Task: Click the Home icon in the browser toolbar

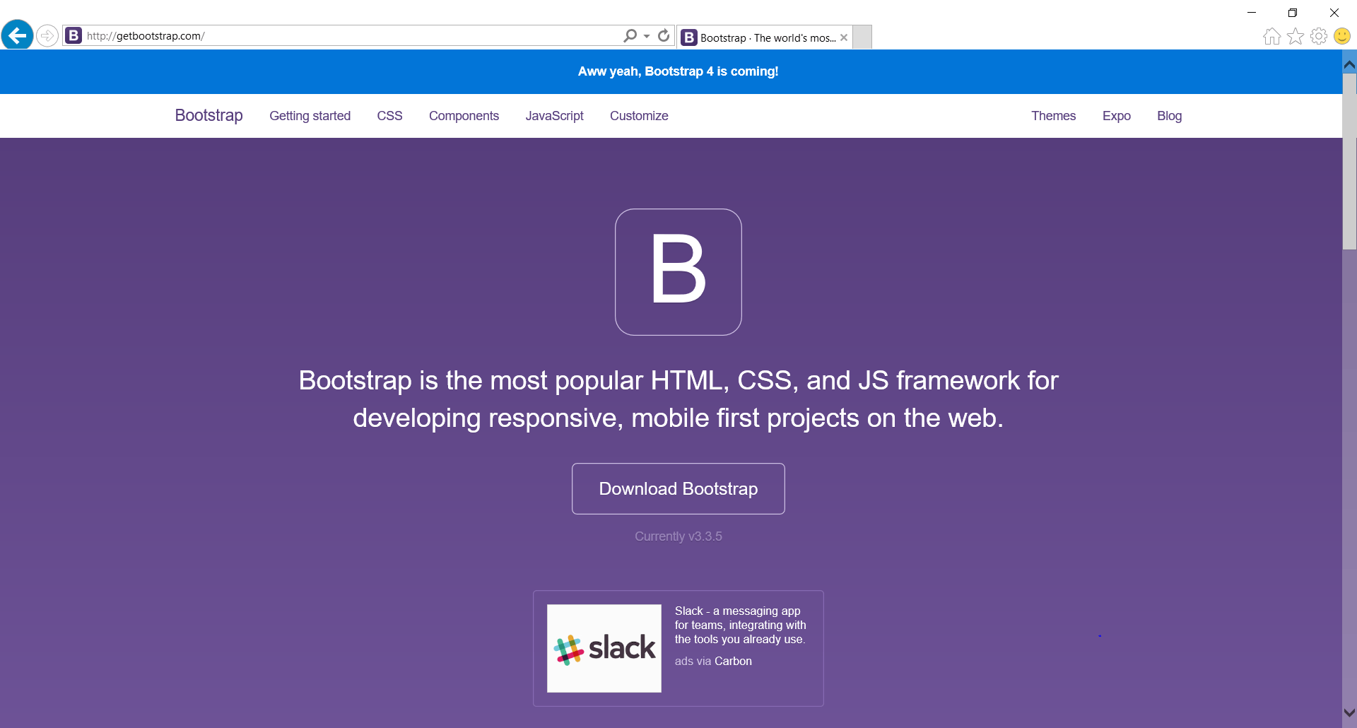Action: [1271, 35]
